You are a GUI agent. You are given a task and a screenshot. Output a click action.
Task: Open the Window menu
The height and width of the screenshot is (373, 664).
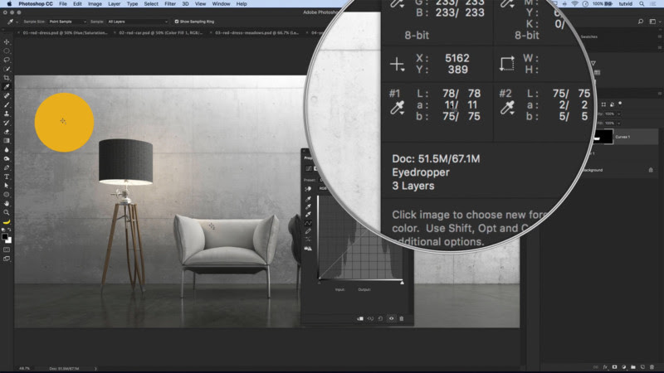point(221,4)
